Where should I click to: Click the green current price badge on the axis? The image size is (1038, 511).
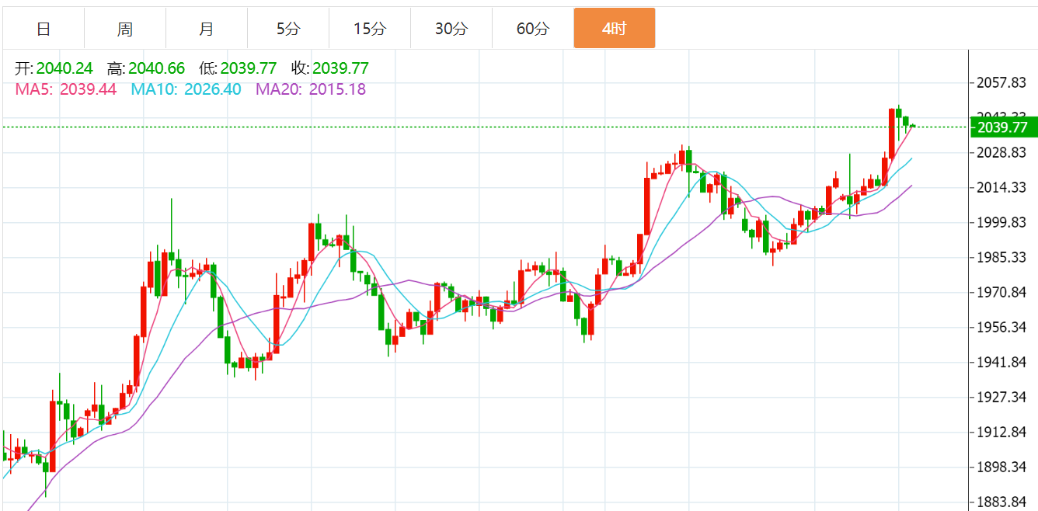1003,127
